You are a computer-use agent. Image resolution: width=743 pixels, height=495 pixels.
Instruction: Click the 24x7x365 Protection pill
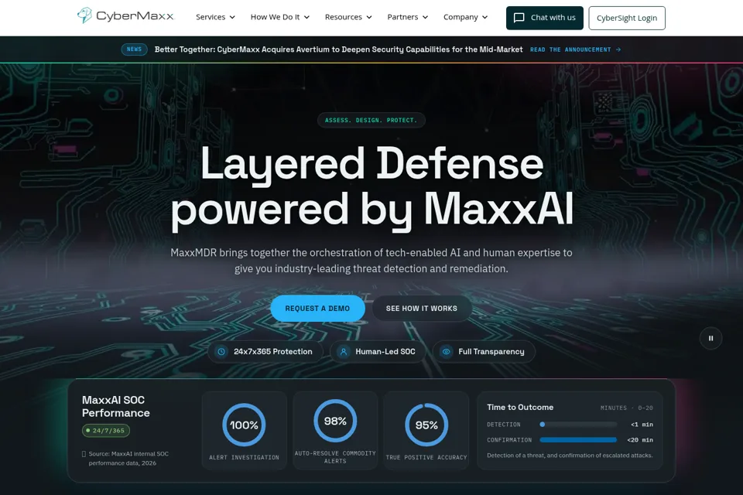coord(265,351)
